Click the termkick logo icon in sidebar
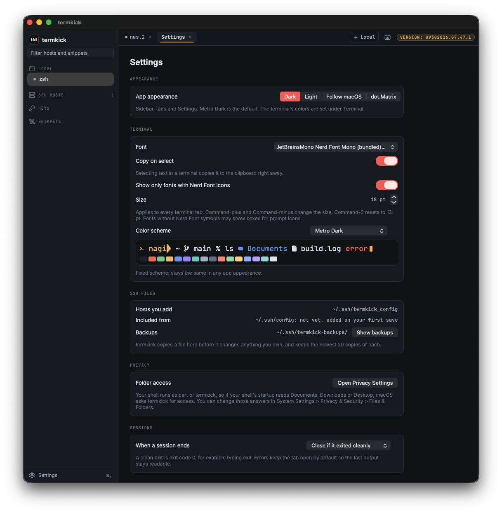This screenshot has width=502, height=513. 34,40
